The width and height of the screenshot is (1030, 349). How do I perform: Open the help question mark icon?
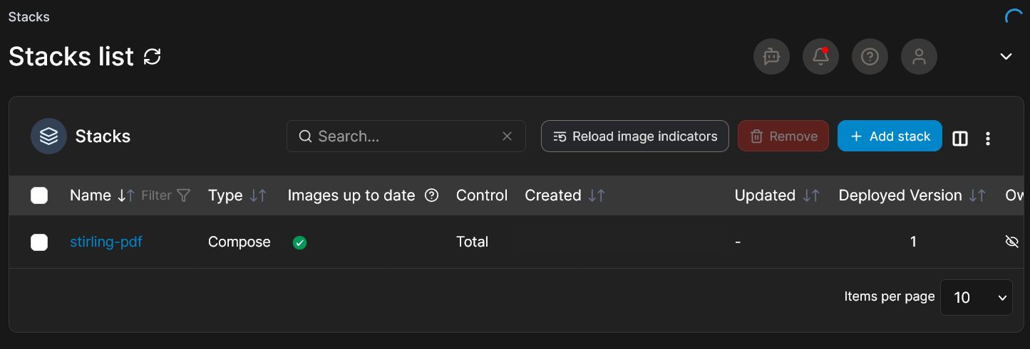pos(870,56)
